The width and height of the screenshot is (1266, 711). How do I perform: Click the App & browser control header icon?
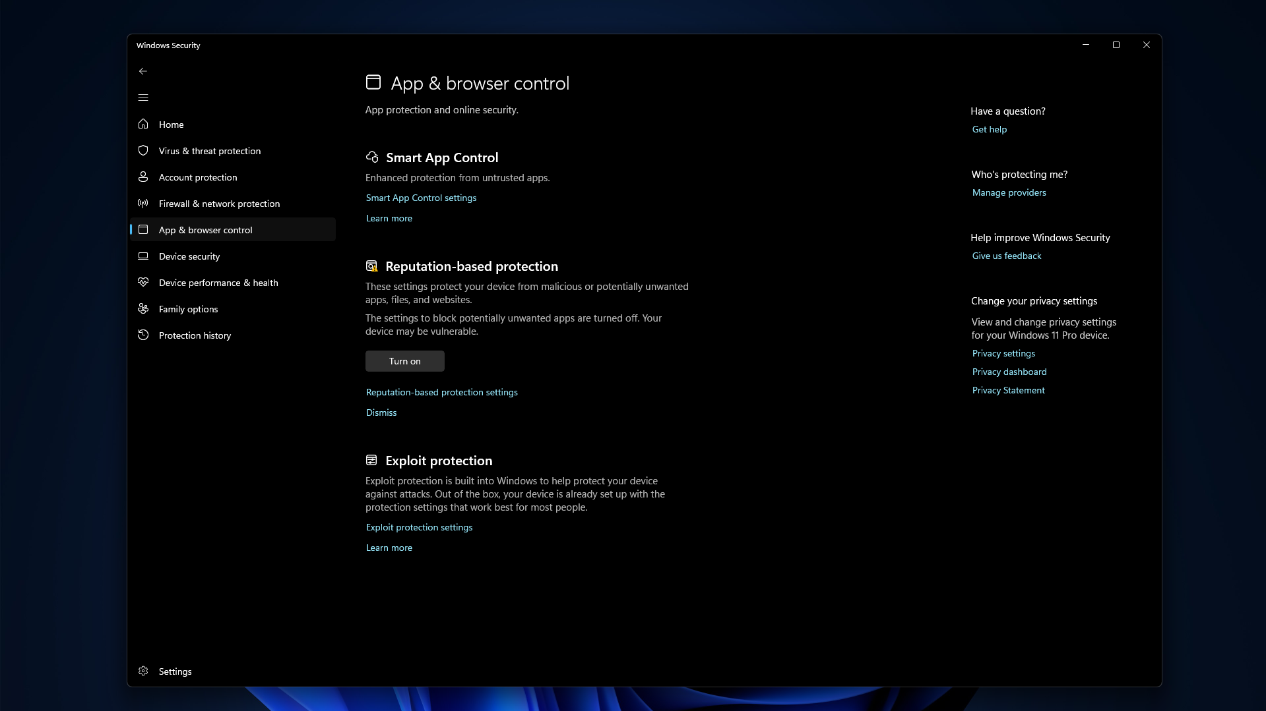point(373,82)
